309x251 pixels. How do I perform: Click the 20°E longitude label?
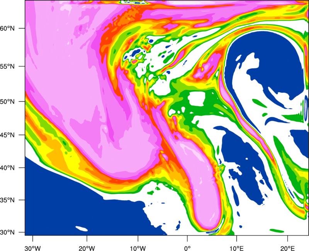[287, 248]
